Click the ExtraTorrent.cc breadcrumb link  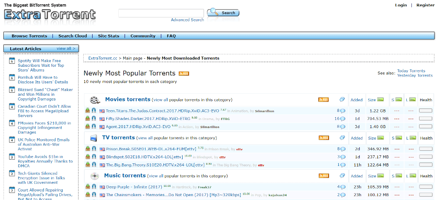[x=103, y=58]
